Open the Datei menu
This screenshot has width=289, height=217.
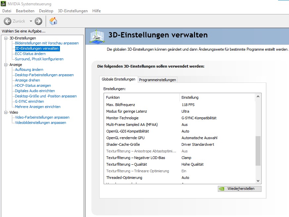[7, 11]
